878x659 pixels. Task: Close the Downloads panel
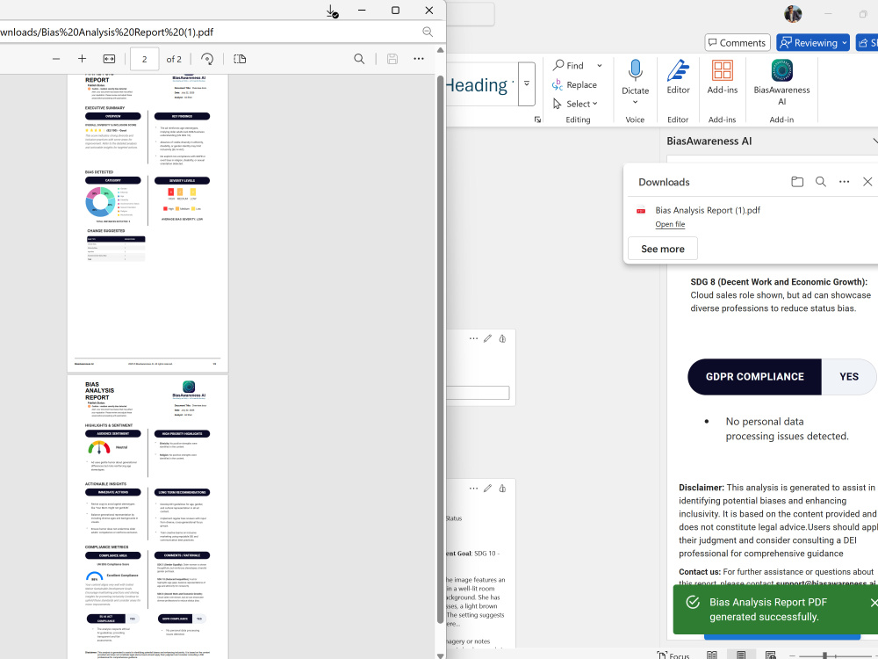867,182
